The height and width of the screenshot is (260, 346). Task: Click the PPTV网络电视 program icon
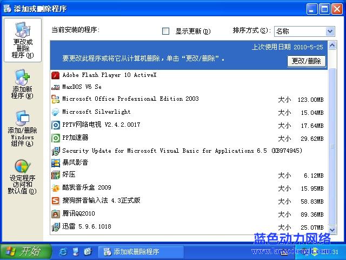pyautogui.click(x=55, y=125)
